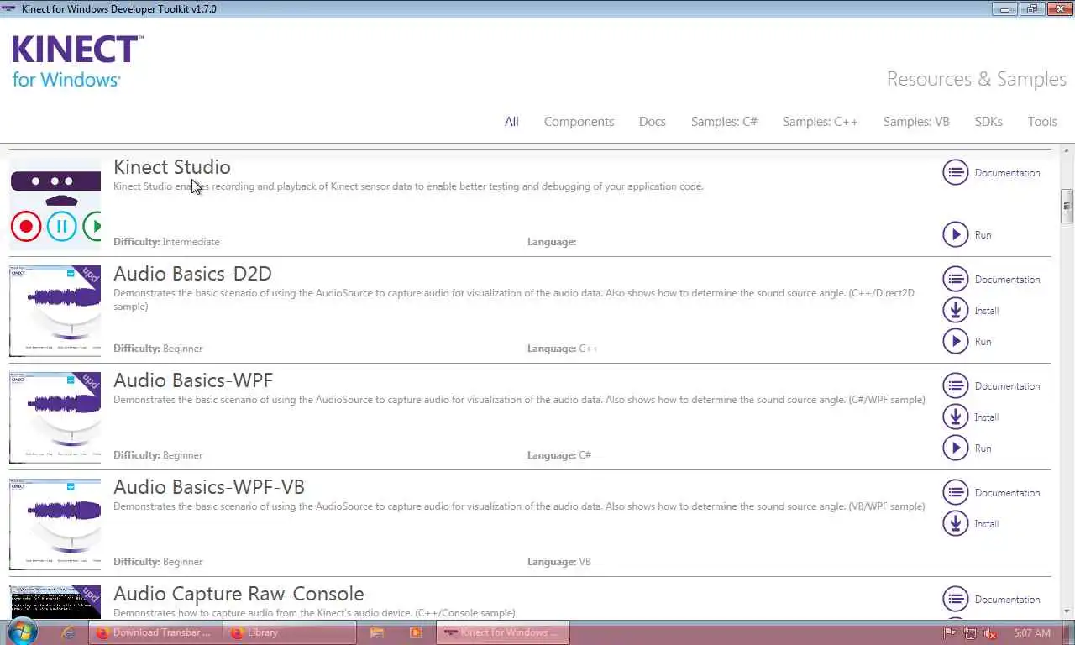Click the Audio Capture Raw-Console thumbnail
Viewport: 1075px width, 645px height.
click(x=55, y=603)
